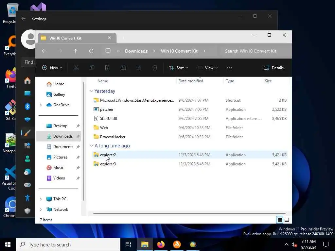Select the StartUI.dll file
This screenshot has width=335, height=251.
tap(190, 118)
